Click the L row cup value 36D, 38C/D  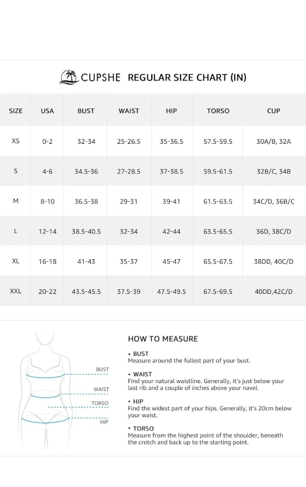[274, 232]
